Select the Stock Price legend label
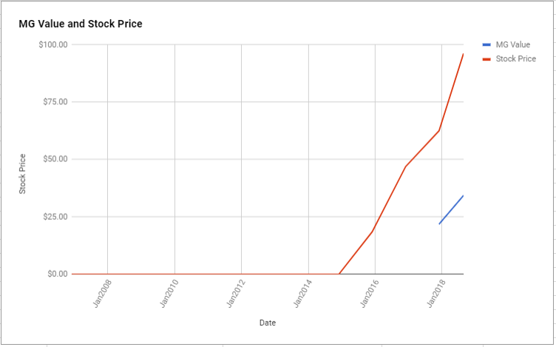 click(515, 59)
